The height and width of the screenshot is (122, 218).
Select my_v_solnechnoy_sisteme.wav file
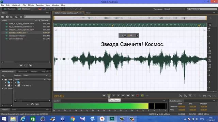(26, 27)
